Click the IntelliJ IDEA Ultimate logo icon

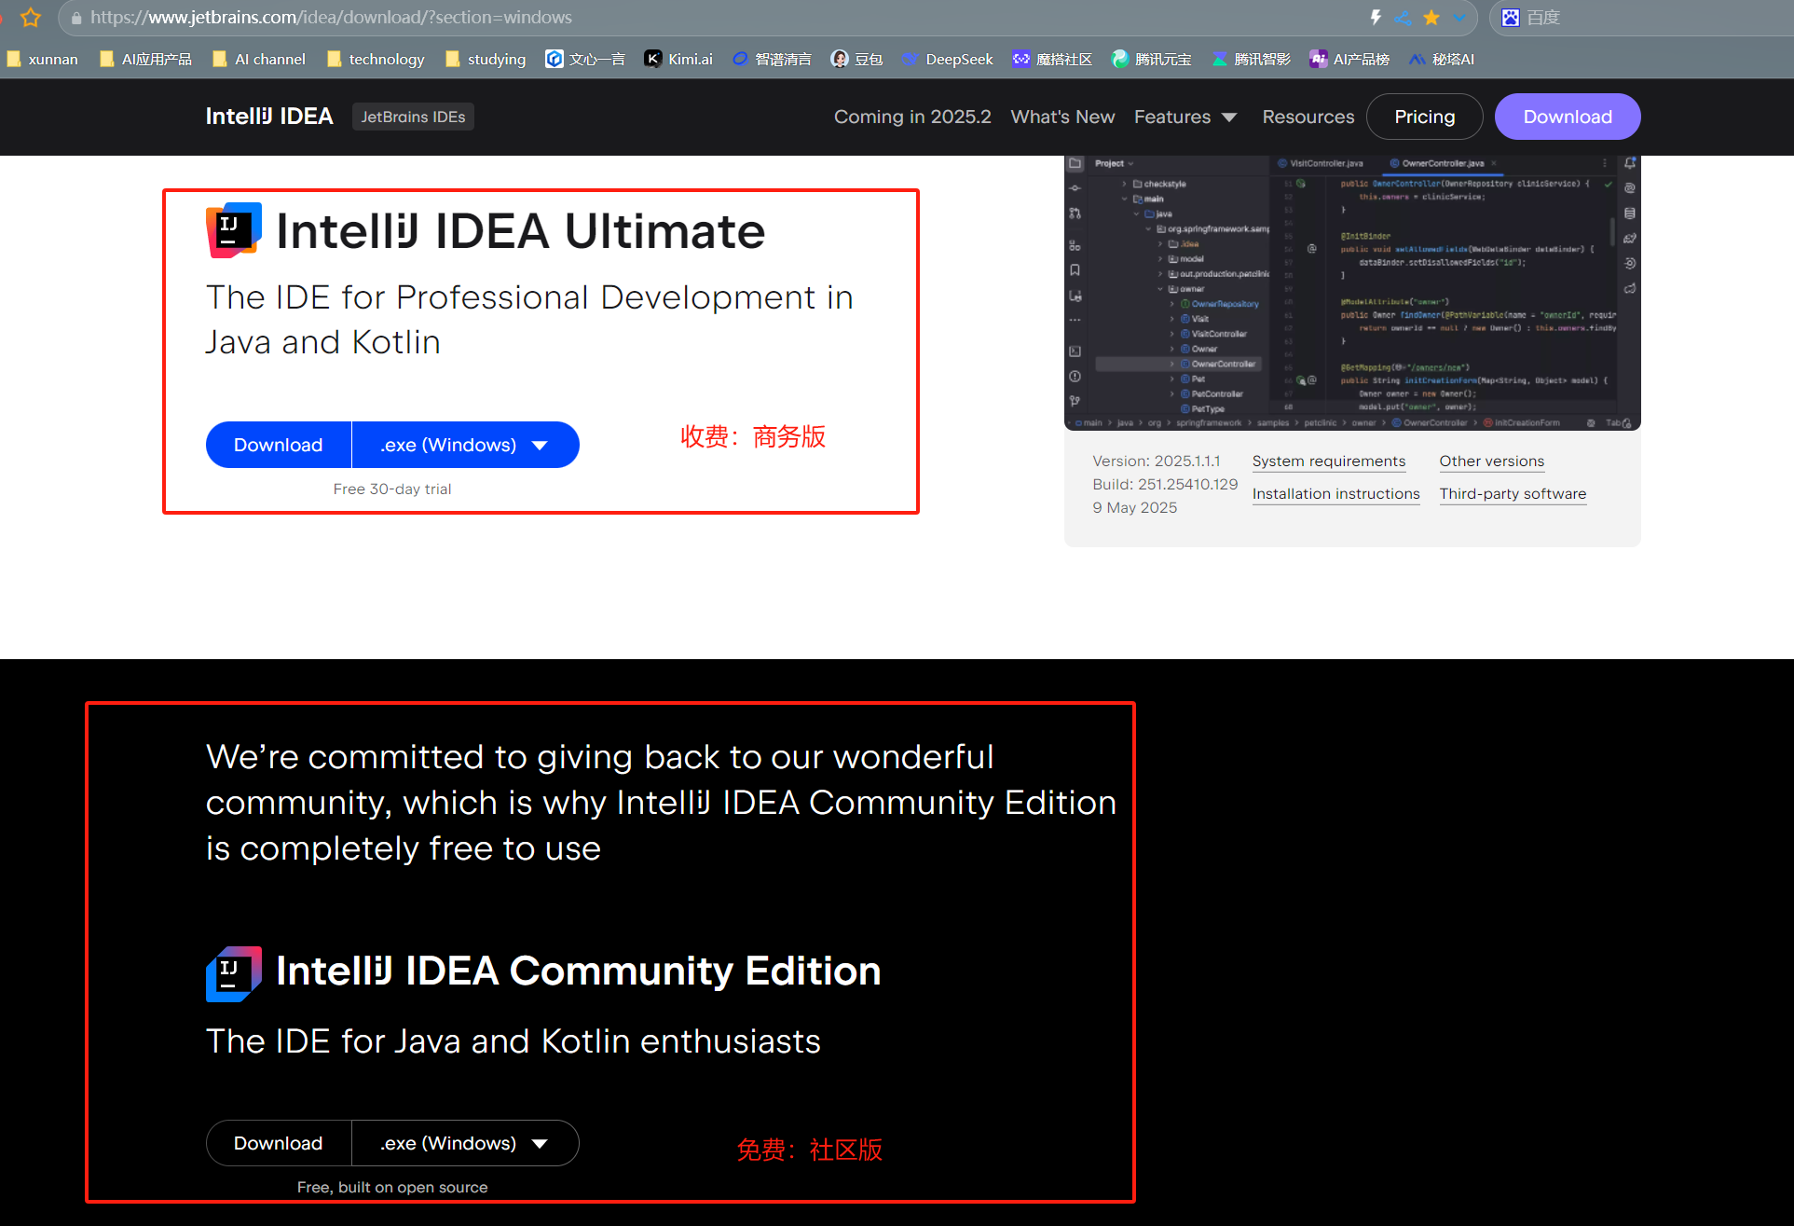(233, 230)
